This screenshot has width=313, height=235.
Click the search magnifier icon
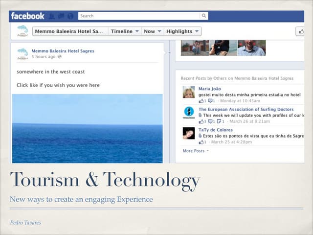(204, 16)
